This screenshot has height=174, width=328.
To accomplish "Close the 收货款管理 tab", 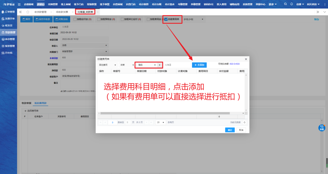I will (51, 12).
